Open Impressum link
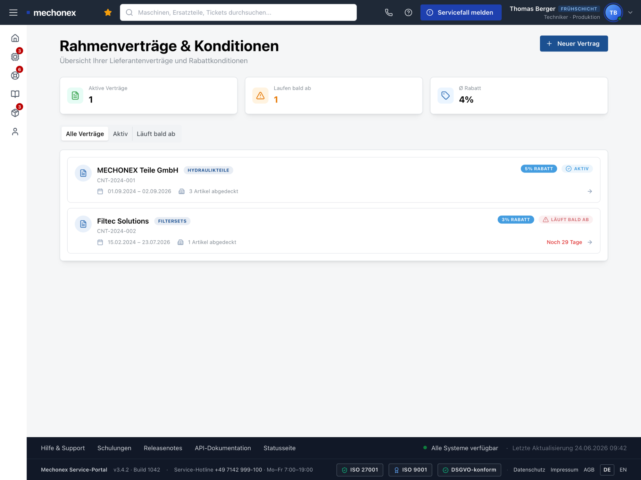This screenshot has height=480, width=641. pos(564,470)
